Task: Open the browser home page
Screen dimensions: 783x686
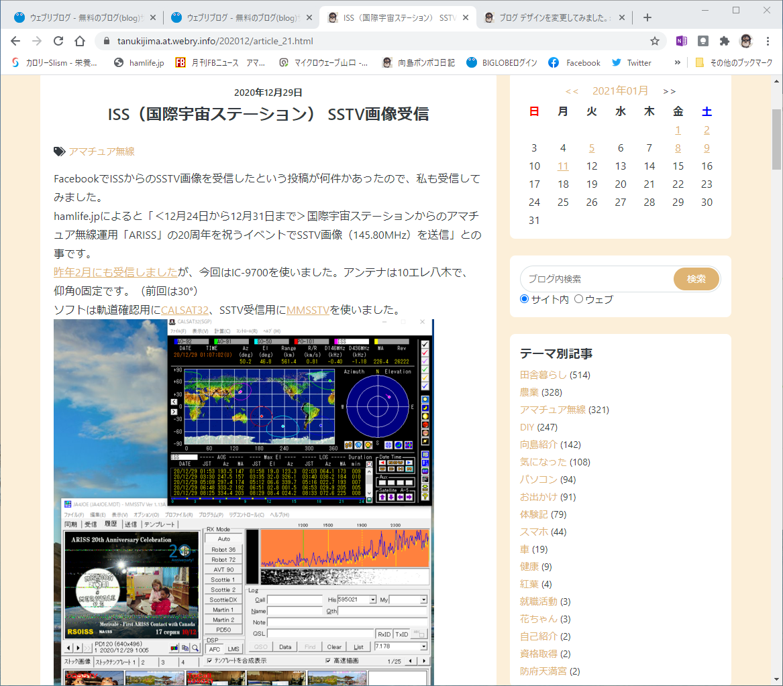Action: pos(80,41)
